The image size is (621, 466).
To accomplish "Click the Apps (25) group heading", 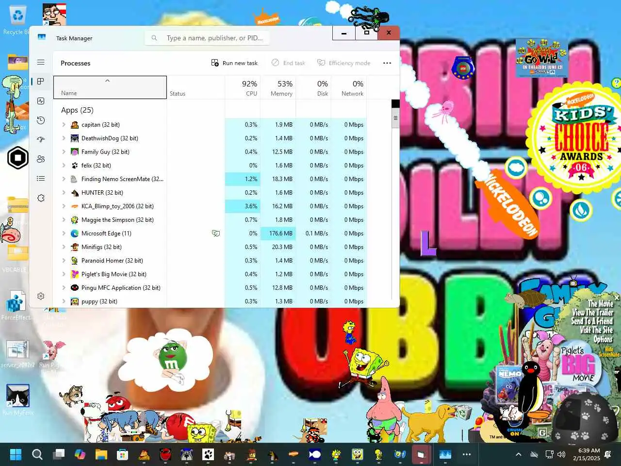I will coord(77,110).
